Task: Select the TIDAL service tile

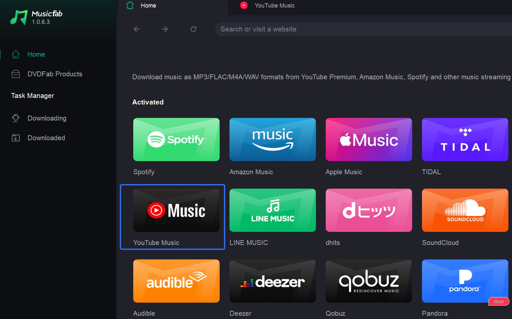Action: [465, 140]
